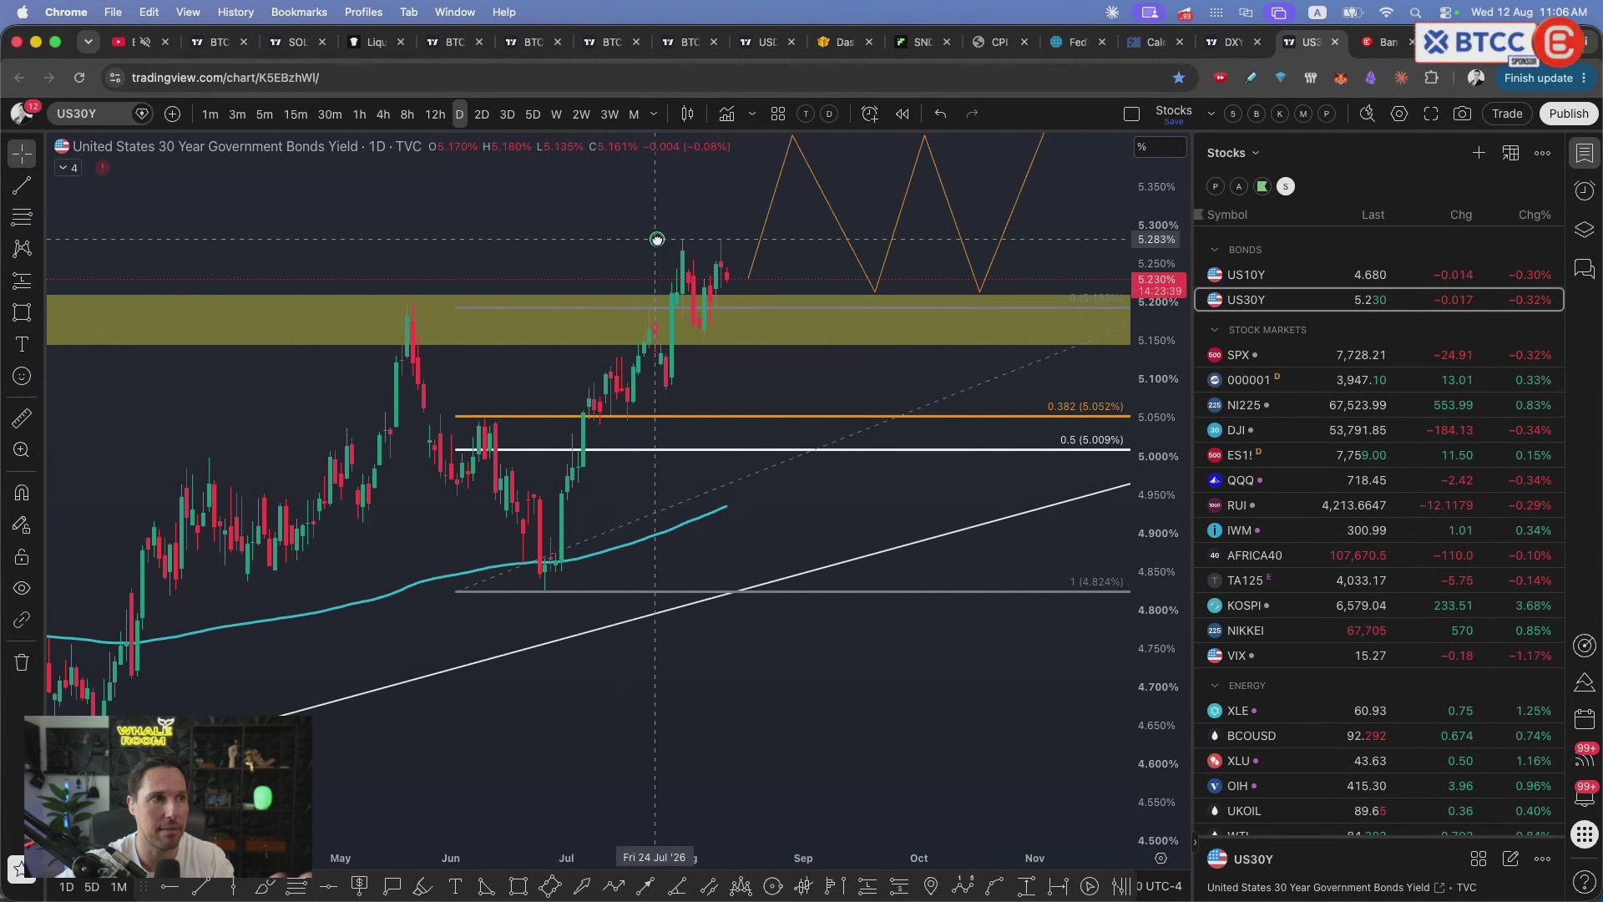Open the bar replay rewind tool
The height and width of the screenshot is (902, 1603).
[x=903, y=114]
